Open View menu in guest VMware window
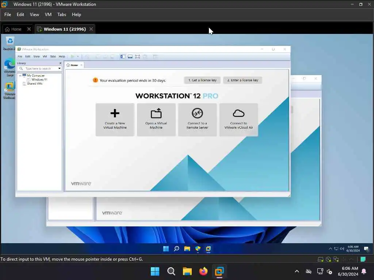 (36, 57)
